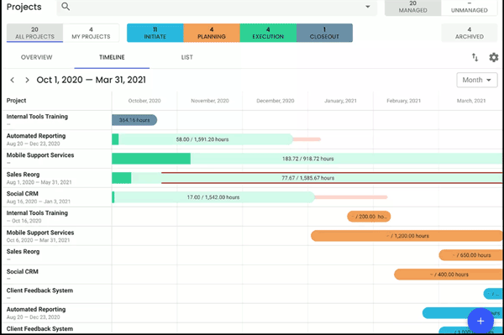
Task: Open Automated Reporting Aug 20 – Dec 23 first row
Action: pos(36,139)
